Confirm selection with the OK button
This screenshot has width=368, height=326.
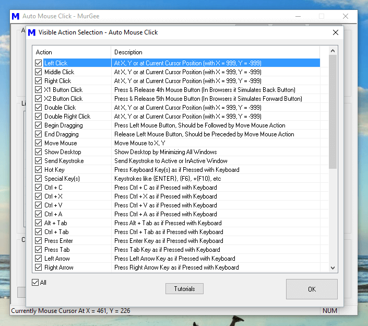[312, 289]
